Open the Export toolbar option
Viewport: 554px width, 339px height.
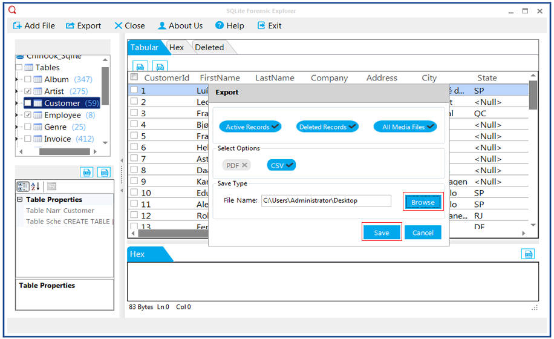pos(83,26)
